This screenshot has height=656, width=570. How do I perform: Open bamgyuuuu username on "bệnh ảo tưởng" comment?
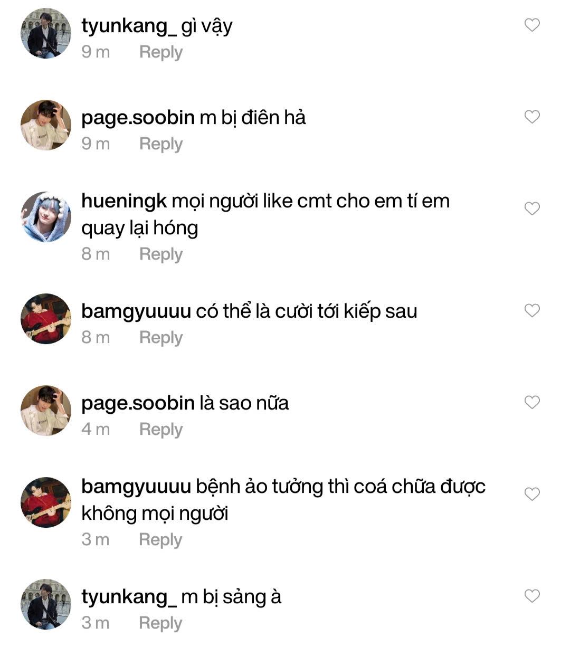136,487
